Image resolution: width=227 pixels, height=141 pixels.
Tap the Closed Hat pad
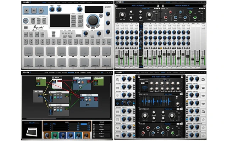click(51, 51)
